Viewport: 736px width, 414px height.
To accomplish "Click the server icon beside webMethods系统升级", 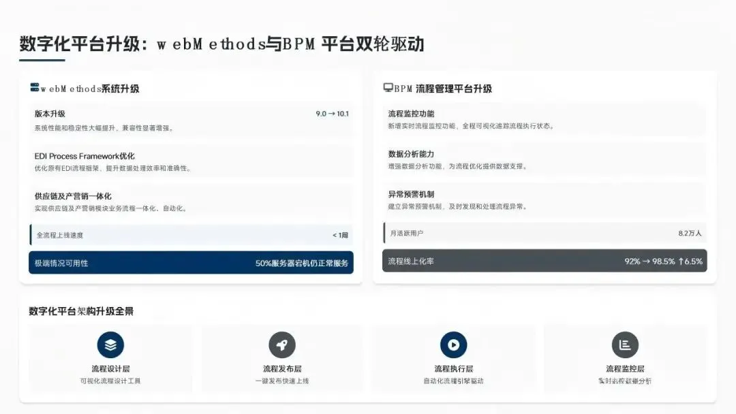I will pyautogui.click(x=35, y=87).
